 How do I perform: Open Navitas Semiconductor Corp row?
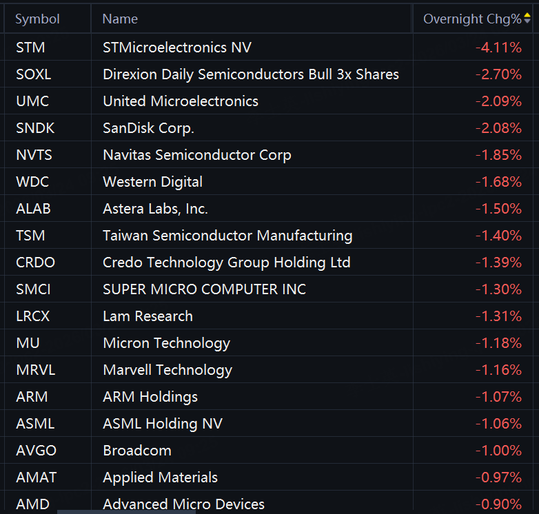197,155
